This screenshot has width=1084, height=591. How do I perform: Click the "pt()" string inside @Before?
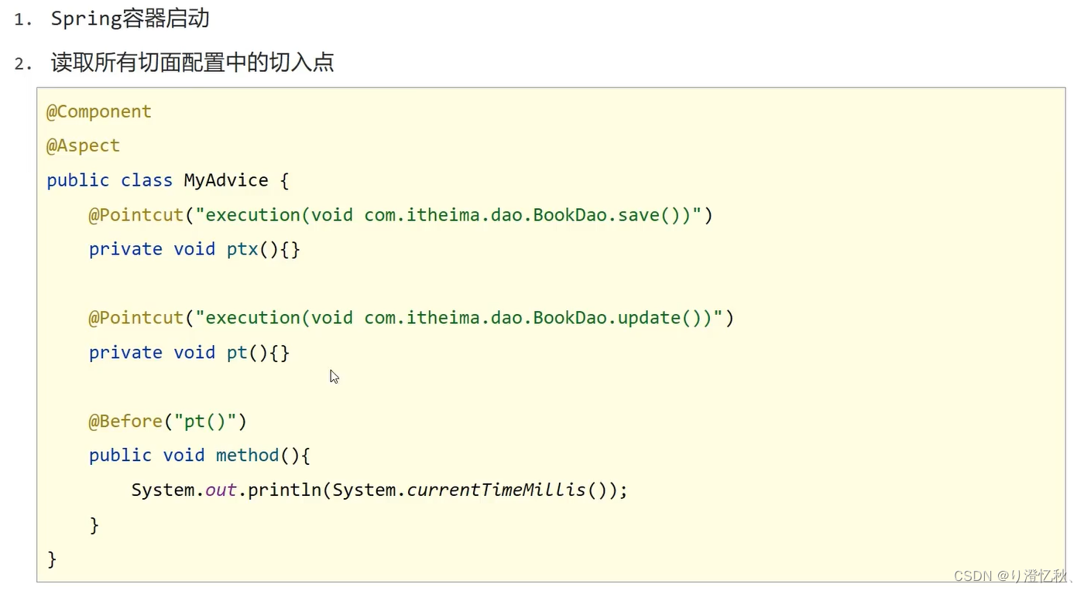204,421
